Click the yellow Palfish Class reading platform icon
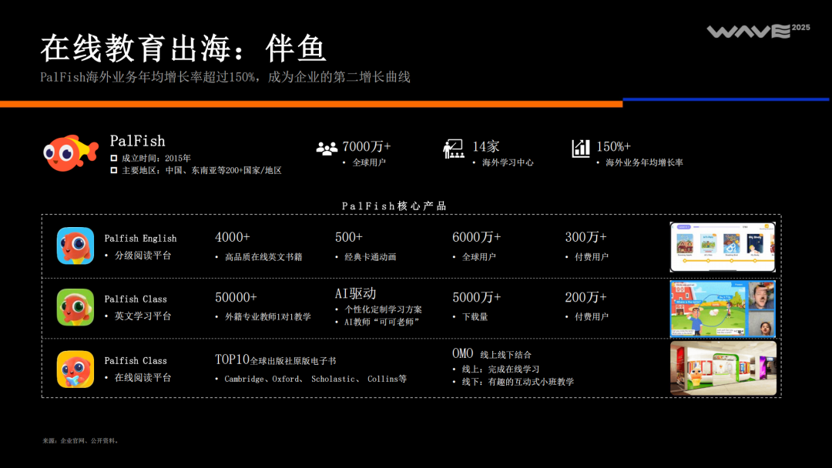 (75, 369)
